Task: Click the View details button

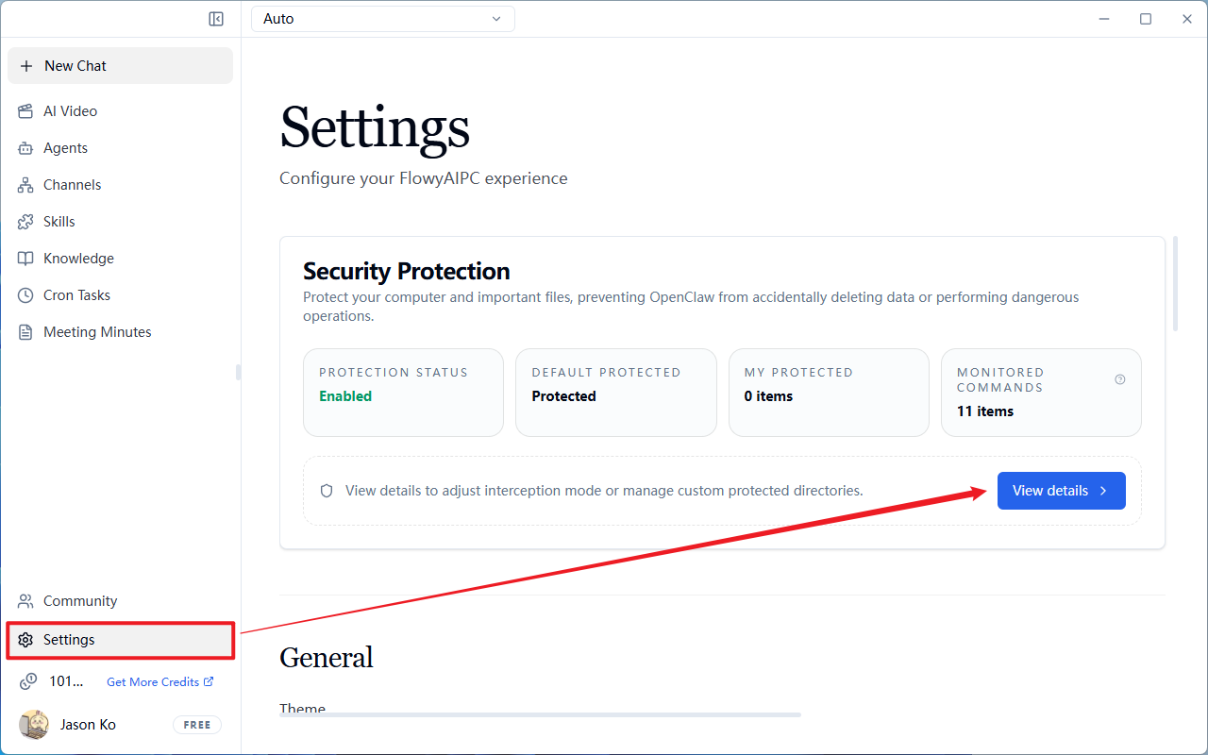Action: click(x=1061, y=491)
